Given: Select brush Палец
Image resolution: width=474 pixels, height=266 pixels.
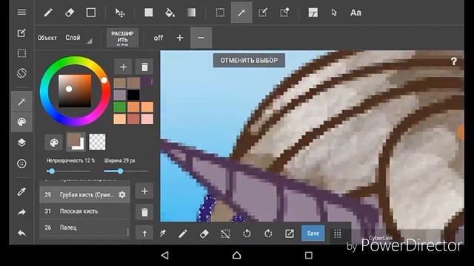Looking at the screenshot, I should click(x=85, y=228).
